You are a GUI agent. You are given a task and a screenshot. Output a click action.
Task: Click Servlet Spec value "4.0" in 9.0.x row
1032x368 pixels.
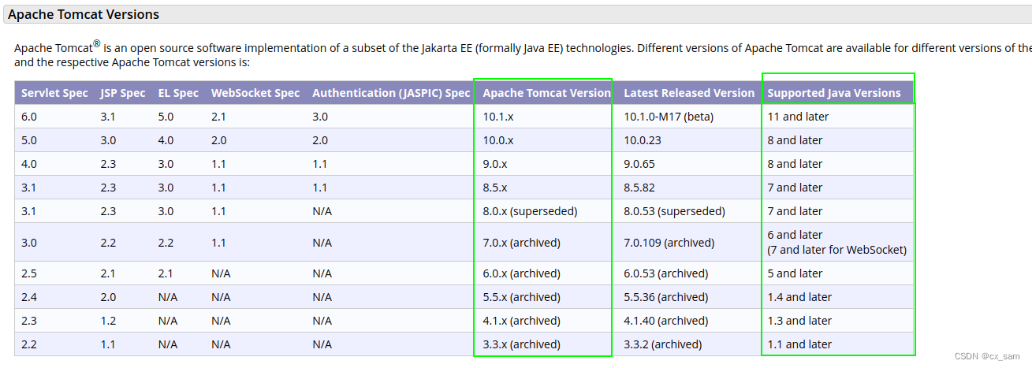click(29, 164)
